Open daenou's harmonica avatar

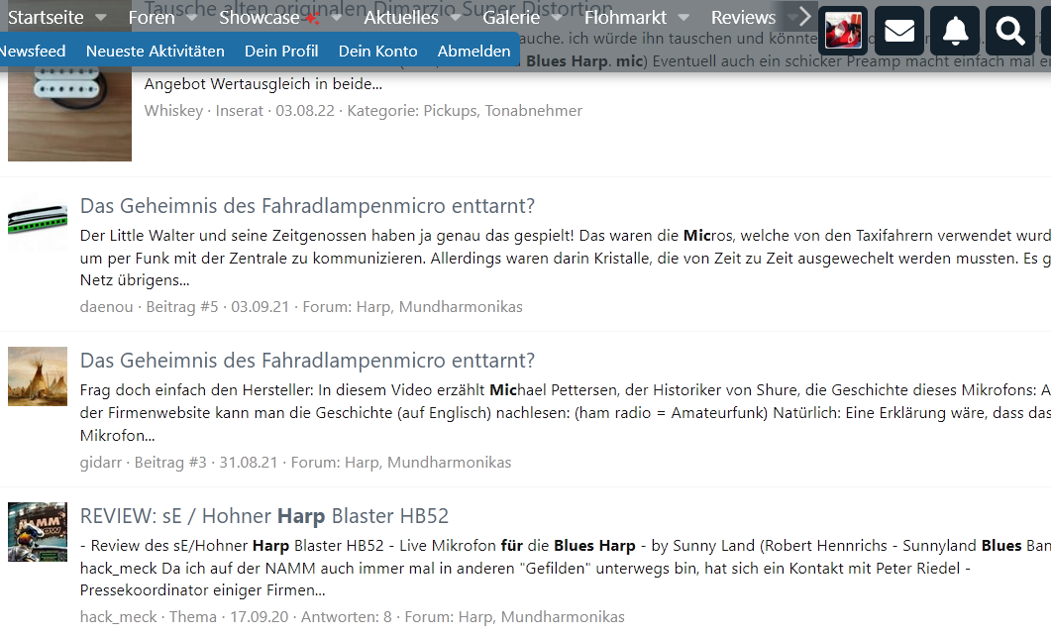click(38, 221)
